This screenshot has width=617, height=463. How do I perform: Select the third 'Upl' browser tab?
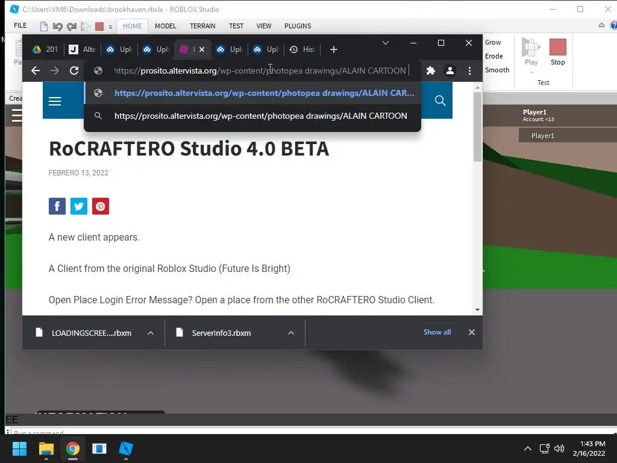click(230, 49)
